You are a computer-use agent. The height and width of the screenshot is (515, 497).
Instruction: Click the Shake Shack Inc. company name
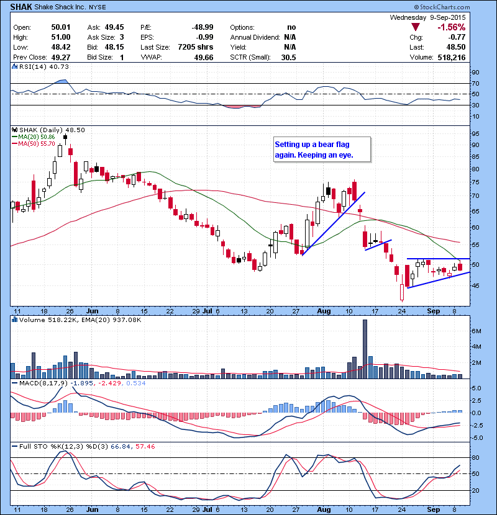61,7
